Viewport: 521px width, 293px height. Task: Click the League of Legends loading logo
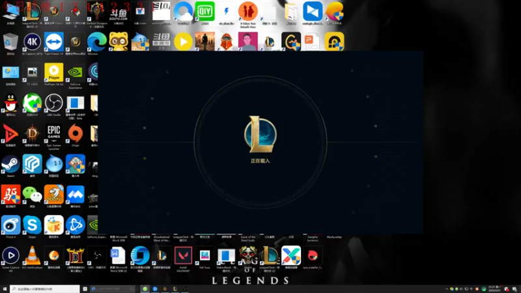260,134
